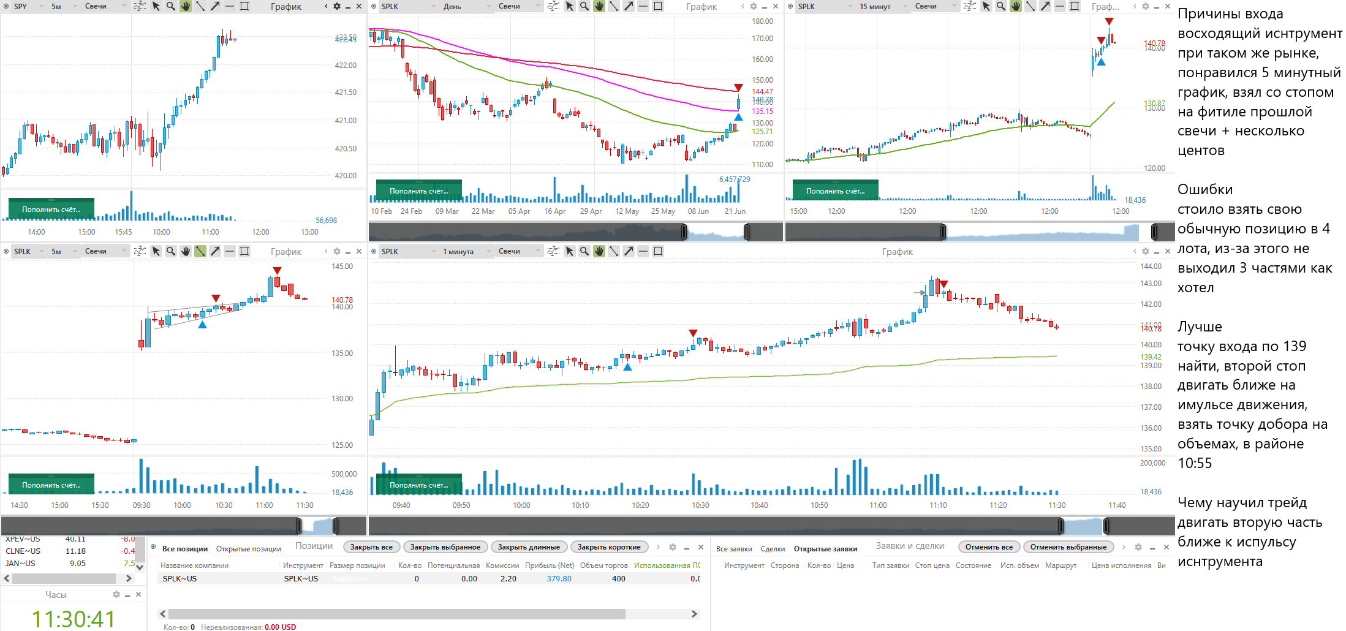Open SPY symbol dropdown
Viewport: 1346px width, 631px height.
point(29,6)
